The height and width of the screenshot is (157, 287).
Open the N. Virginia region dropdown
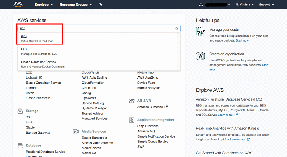click(x=245, y=5)
